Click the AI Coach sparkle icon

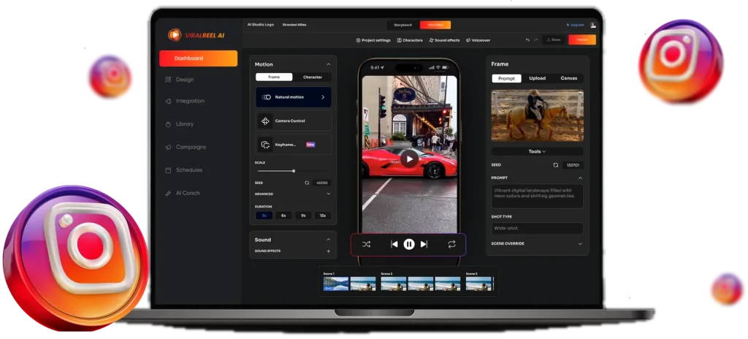pyautogui.click(x=168, y=193)
